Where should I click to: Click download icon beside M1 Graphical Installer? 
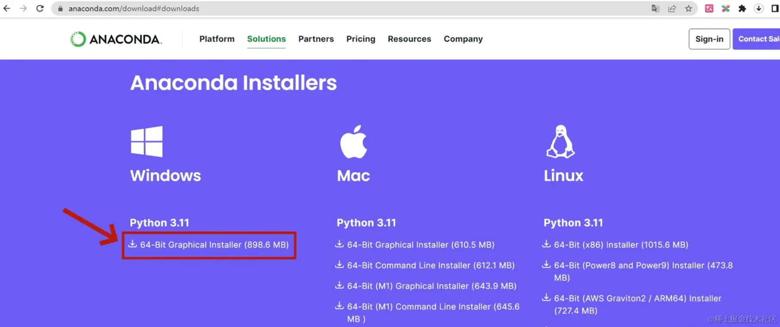pos(340,285)
